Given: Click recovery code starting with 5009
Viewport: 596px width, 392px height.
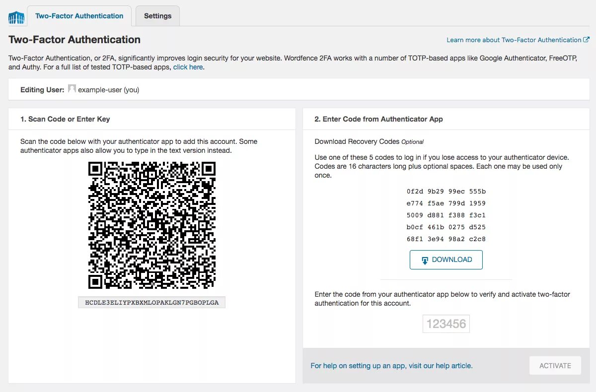Looking at the screenshot, I should coord(446,215).
